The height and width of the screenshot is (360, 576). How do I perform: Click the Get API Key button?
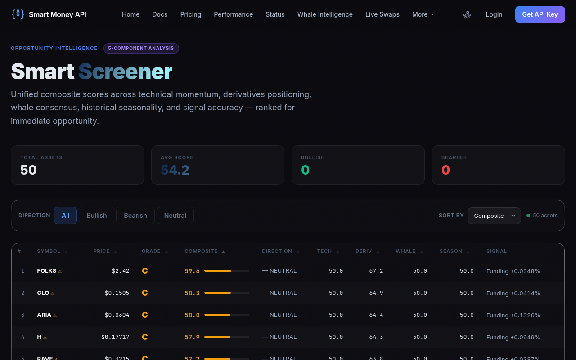tap(540, 14)
